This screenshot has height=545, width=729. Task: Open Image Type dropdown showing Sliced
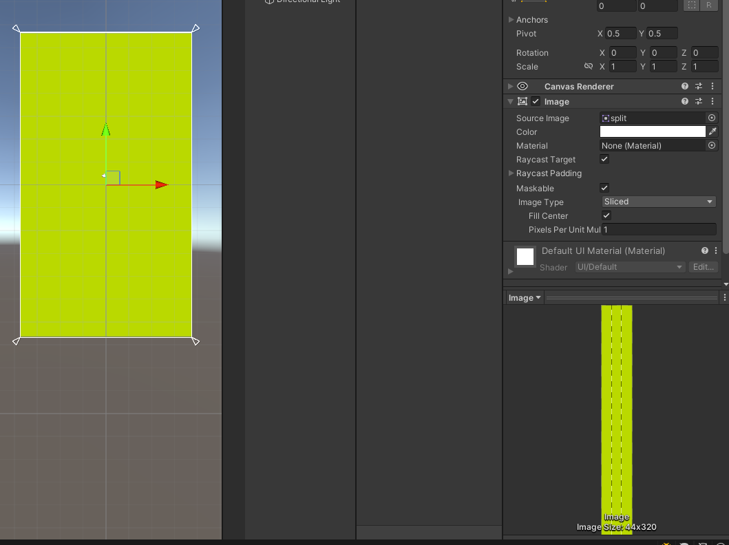click(x=658, y=202)
